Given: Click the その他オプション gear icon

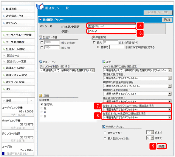Looking at the screenshot, I should (104, 127).
